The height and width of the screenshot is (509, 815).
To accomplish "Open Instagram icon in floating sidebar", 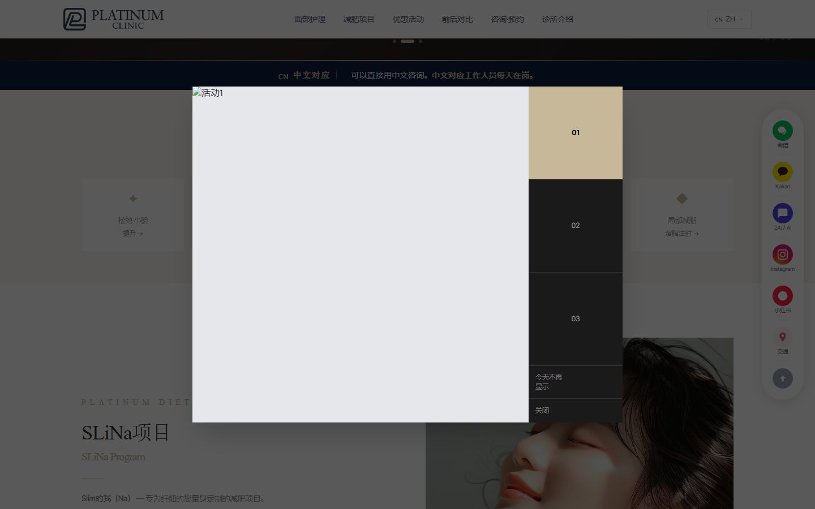I will [x=783, y=255].
